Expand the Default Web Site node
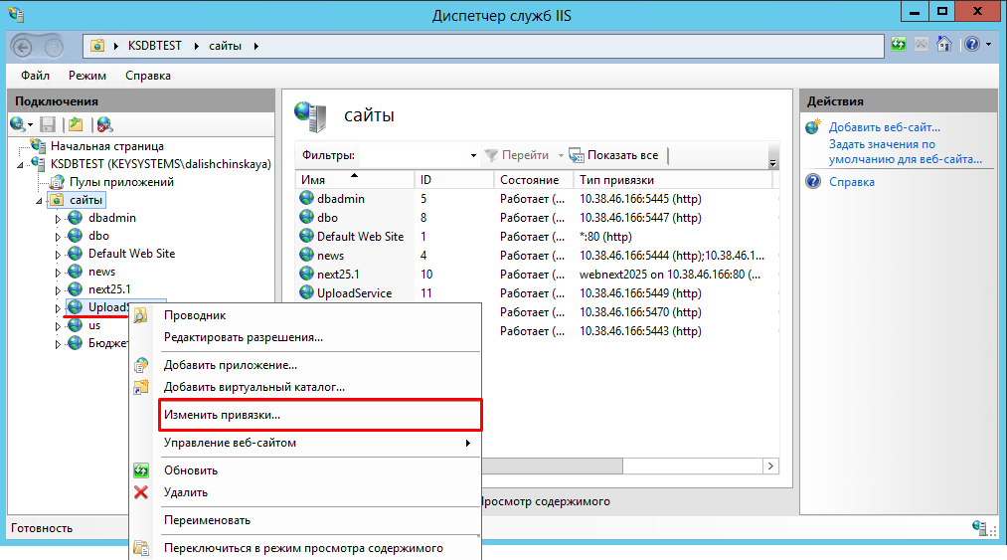 coord(58,255)
